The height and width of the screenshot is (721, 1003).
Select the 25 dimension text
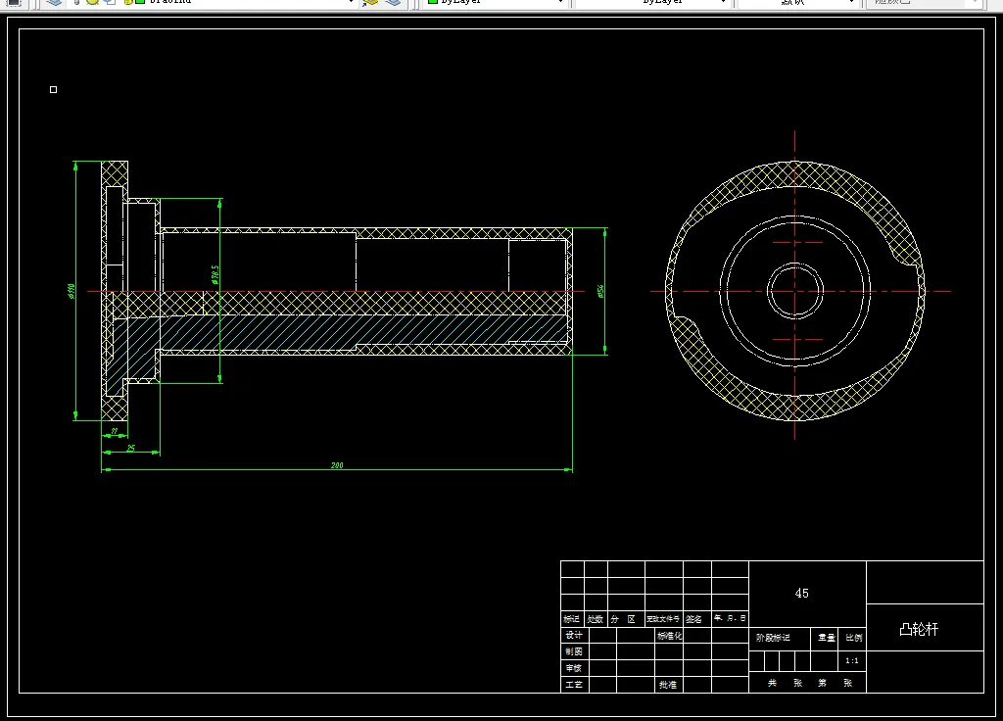click(130, 448)
